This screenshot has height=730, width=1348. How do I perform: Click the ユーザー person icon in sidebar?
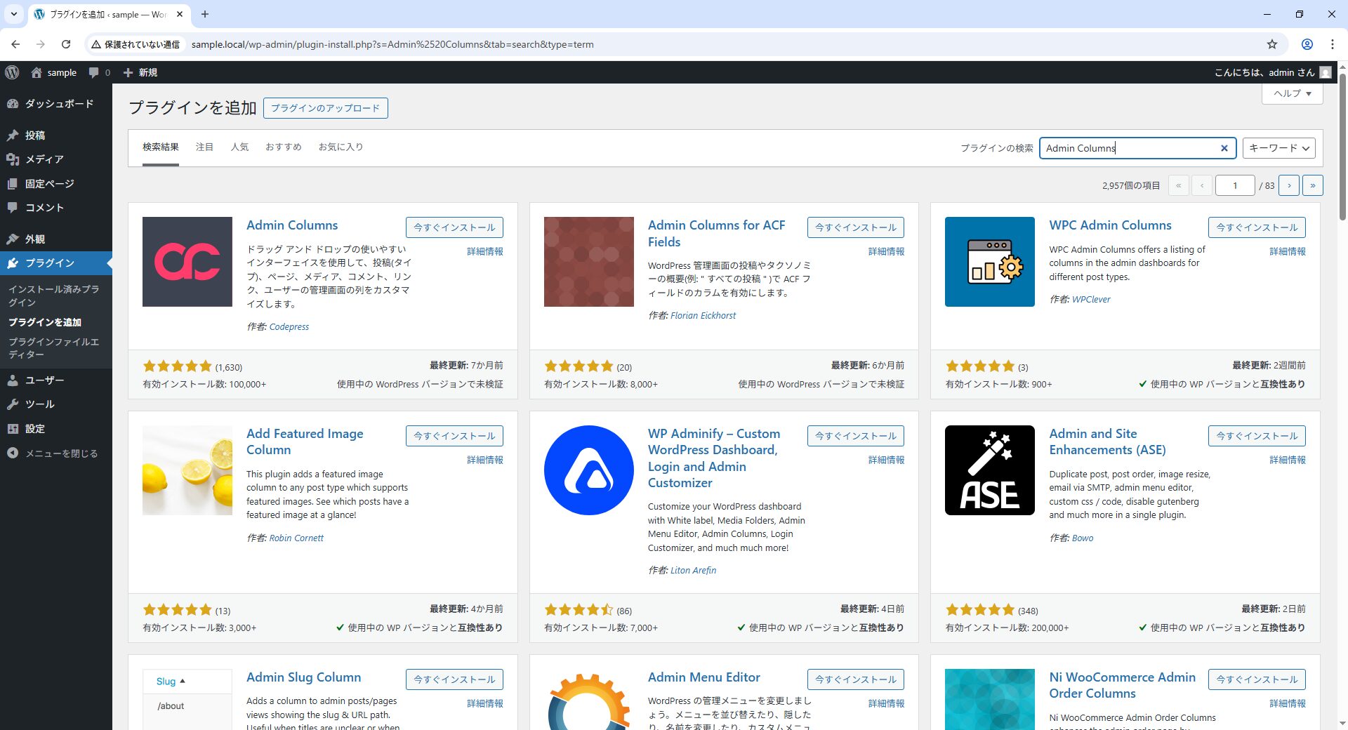[13, 380]
